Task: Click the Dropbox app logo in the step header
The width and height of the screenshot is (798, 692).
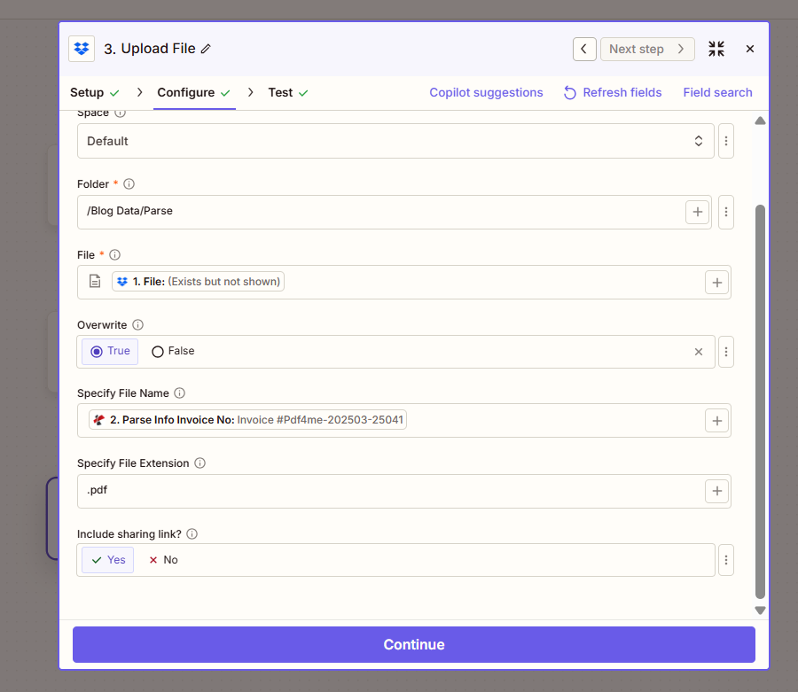Action: [81, 49]
